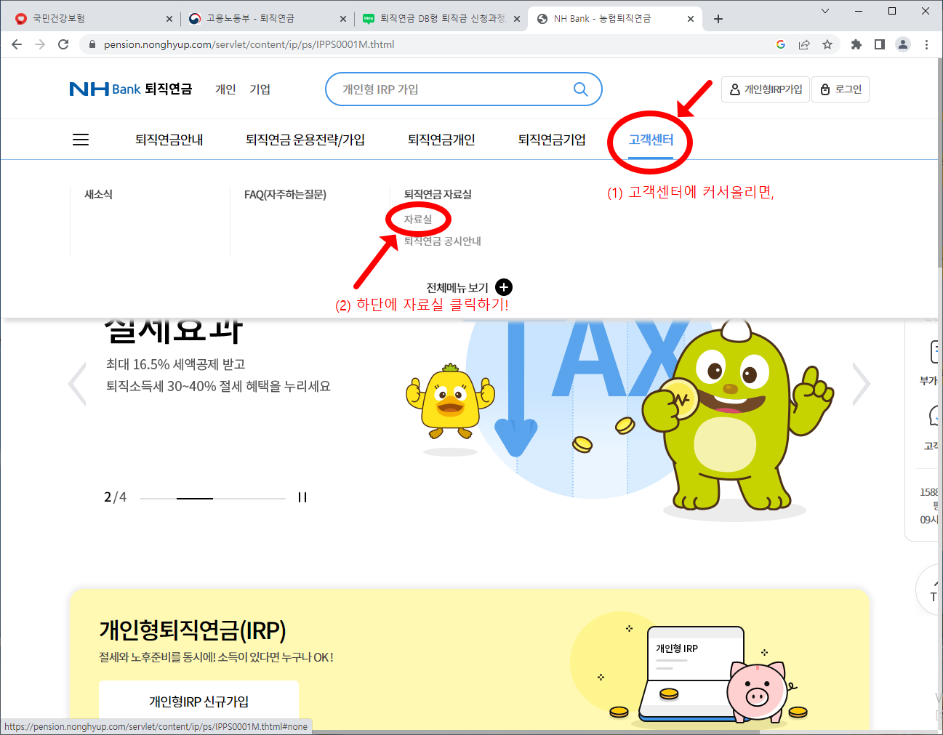Click 전체메뉴 보기 text

[x=457, y=288]
